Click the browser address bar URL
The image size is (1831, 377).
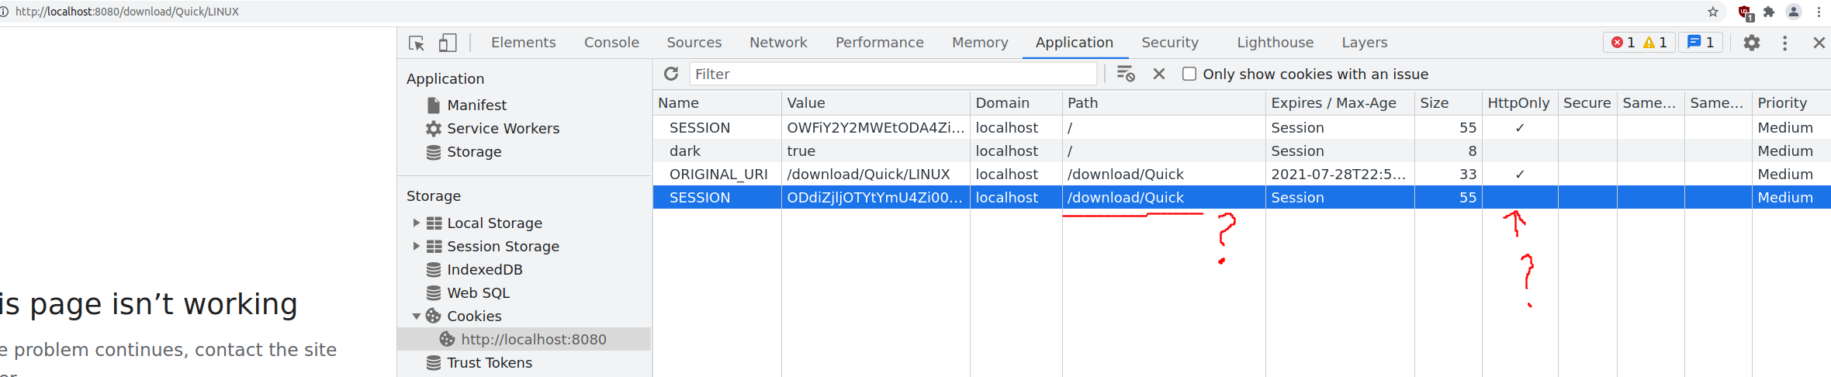pos(127,12)
